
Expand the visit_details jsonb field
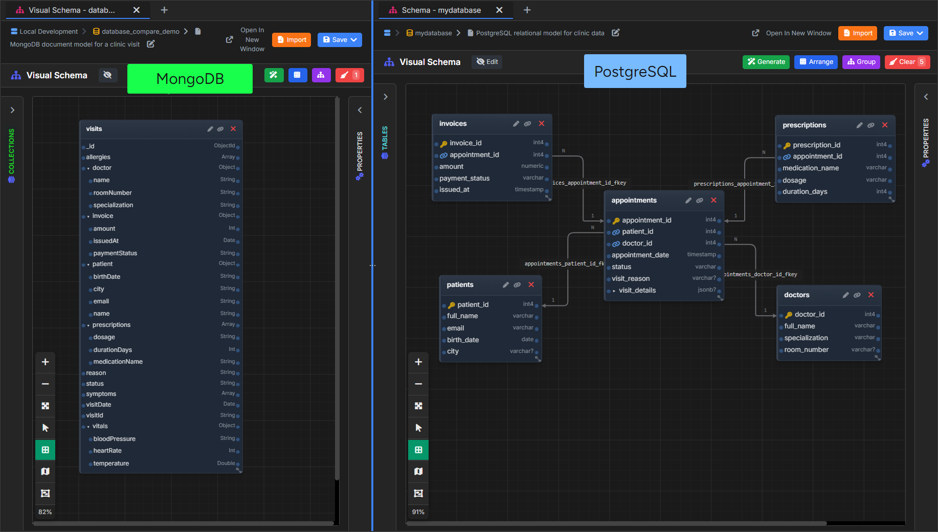coord(614,291)
